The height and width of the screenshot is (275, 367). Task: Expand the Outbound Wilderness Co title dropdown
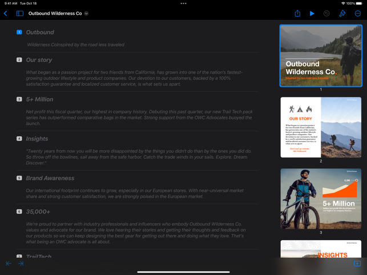pyautogui.click(x=86, y=13)
